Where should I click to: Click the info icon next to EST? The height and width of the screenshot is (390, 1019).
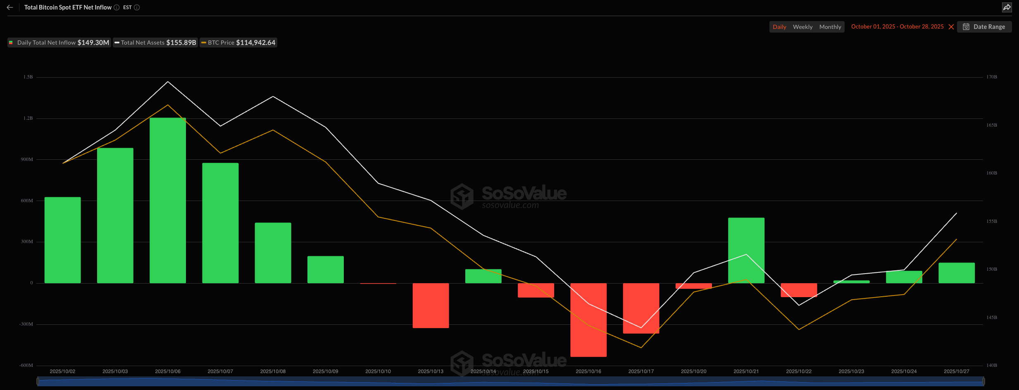[137, 7]
